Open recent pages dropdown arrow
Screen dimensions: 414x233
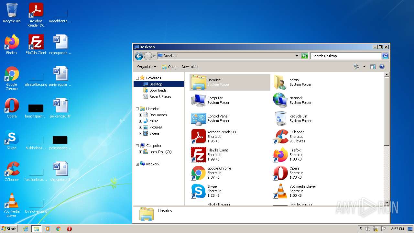(x=154, y=56)
